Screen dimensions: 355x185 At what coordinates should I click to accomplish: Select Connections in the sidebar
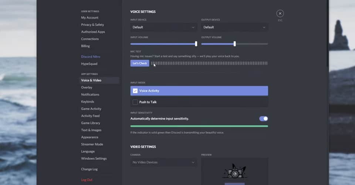[x=90, y=39]
